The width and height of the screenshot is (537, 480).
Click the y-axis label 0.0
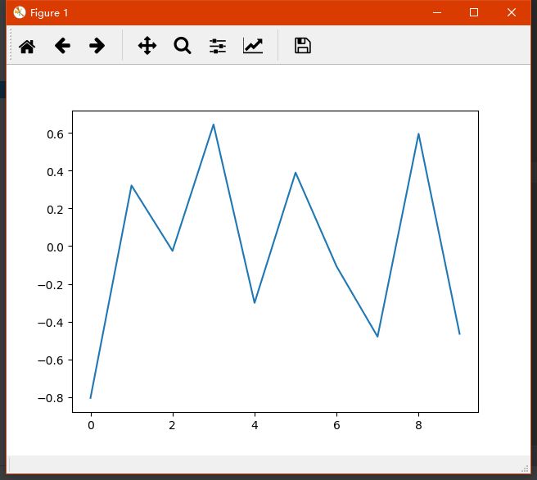[55, 247]
